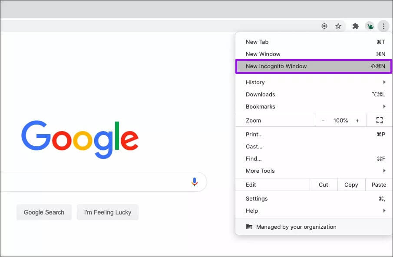Screen dimensions: 393x257
Task: Open the profile avatar in toolbar
Action: (370, 26)
